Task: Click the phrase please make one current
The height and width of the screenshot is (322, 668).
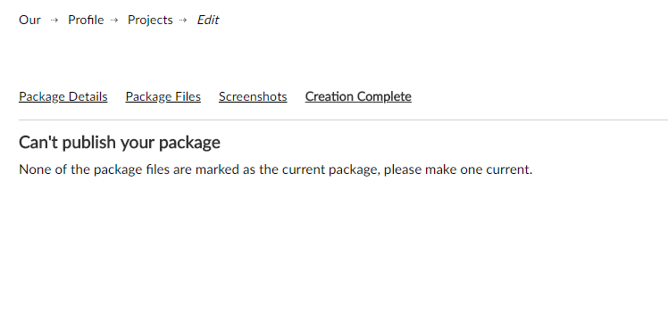Action: [458, 169]
